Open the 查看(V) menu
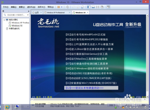Image resolution: width=150 pixels, height=110 pixels. click(x=22, y=7)
